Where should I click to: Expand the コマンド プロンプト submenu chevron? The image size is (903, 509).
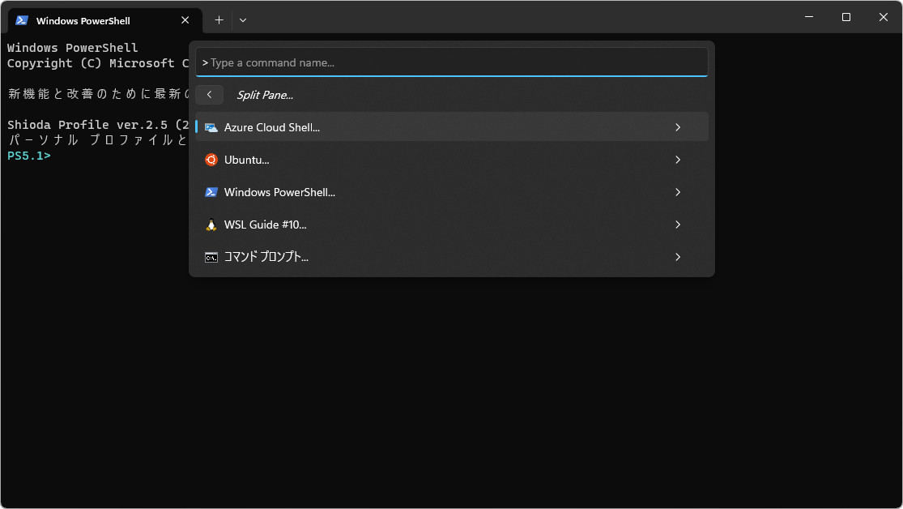(678, 257)
